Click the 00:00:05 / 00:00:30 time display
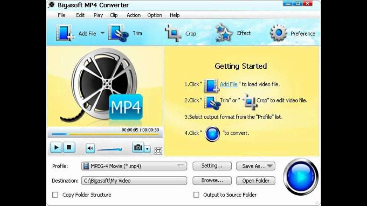Screen dimensions: 367x206 [140, 130]
